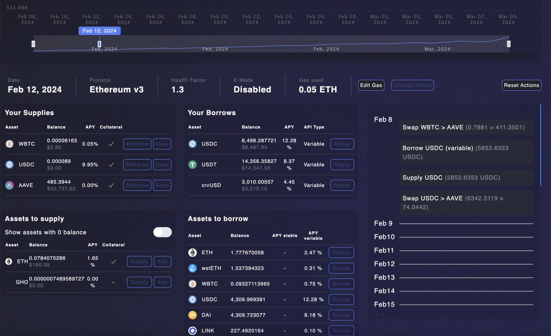Screen dimensions: 551x336
Task: Select Feb 8 in the actions timeline
Action: tap(383, 120)
